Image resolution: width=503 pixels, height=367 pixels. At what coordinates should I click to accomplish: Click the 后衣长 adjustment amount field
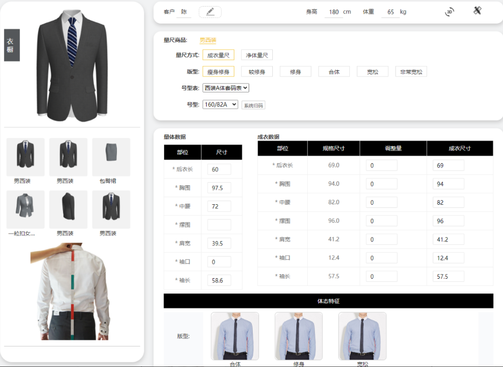381,166
